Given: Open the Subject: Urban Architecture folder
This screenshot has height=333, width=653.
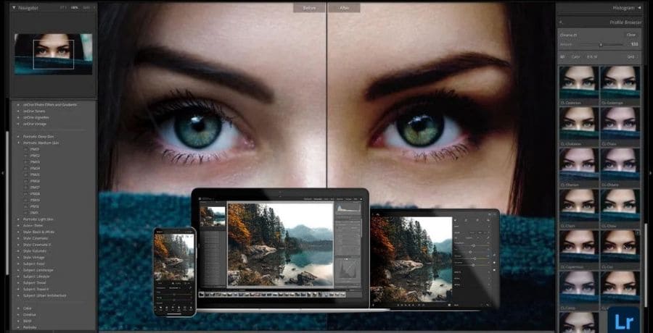Looking at the screenshot, I should click(x=44, y=295).
